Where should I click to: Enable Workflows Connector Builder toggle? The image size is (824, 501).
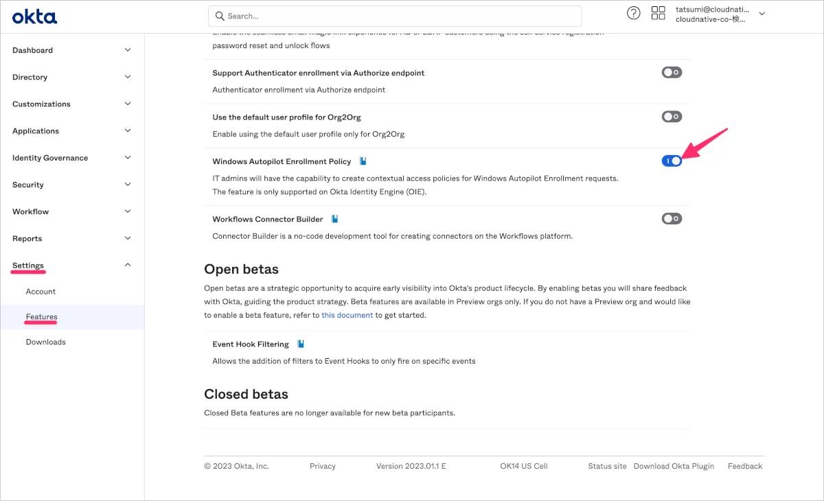click(672, 219)
